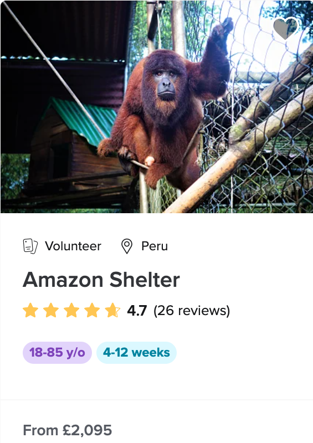The image size is (313, 443).
Task: Click the third rating star
Action: (71, 310)
